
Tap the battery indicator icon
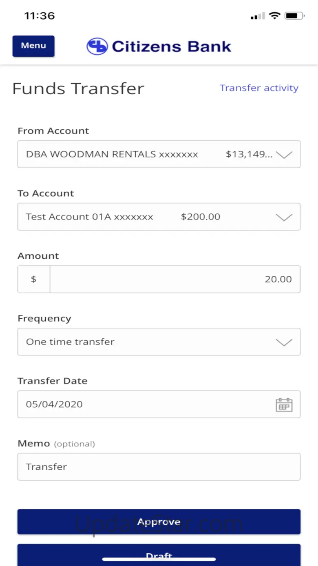point(294,16)
